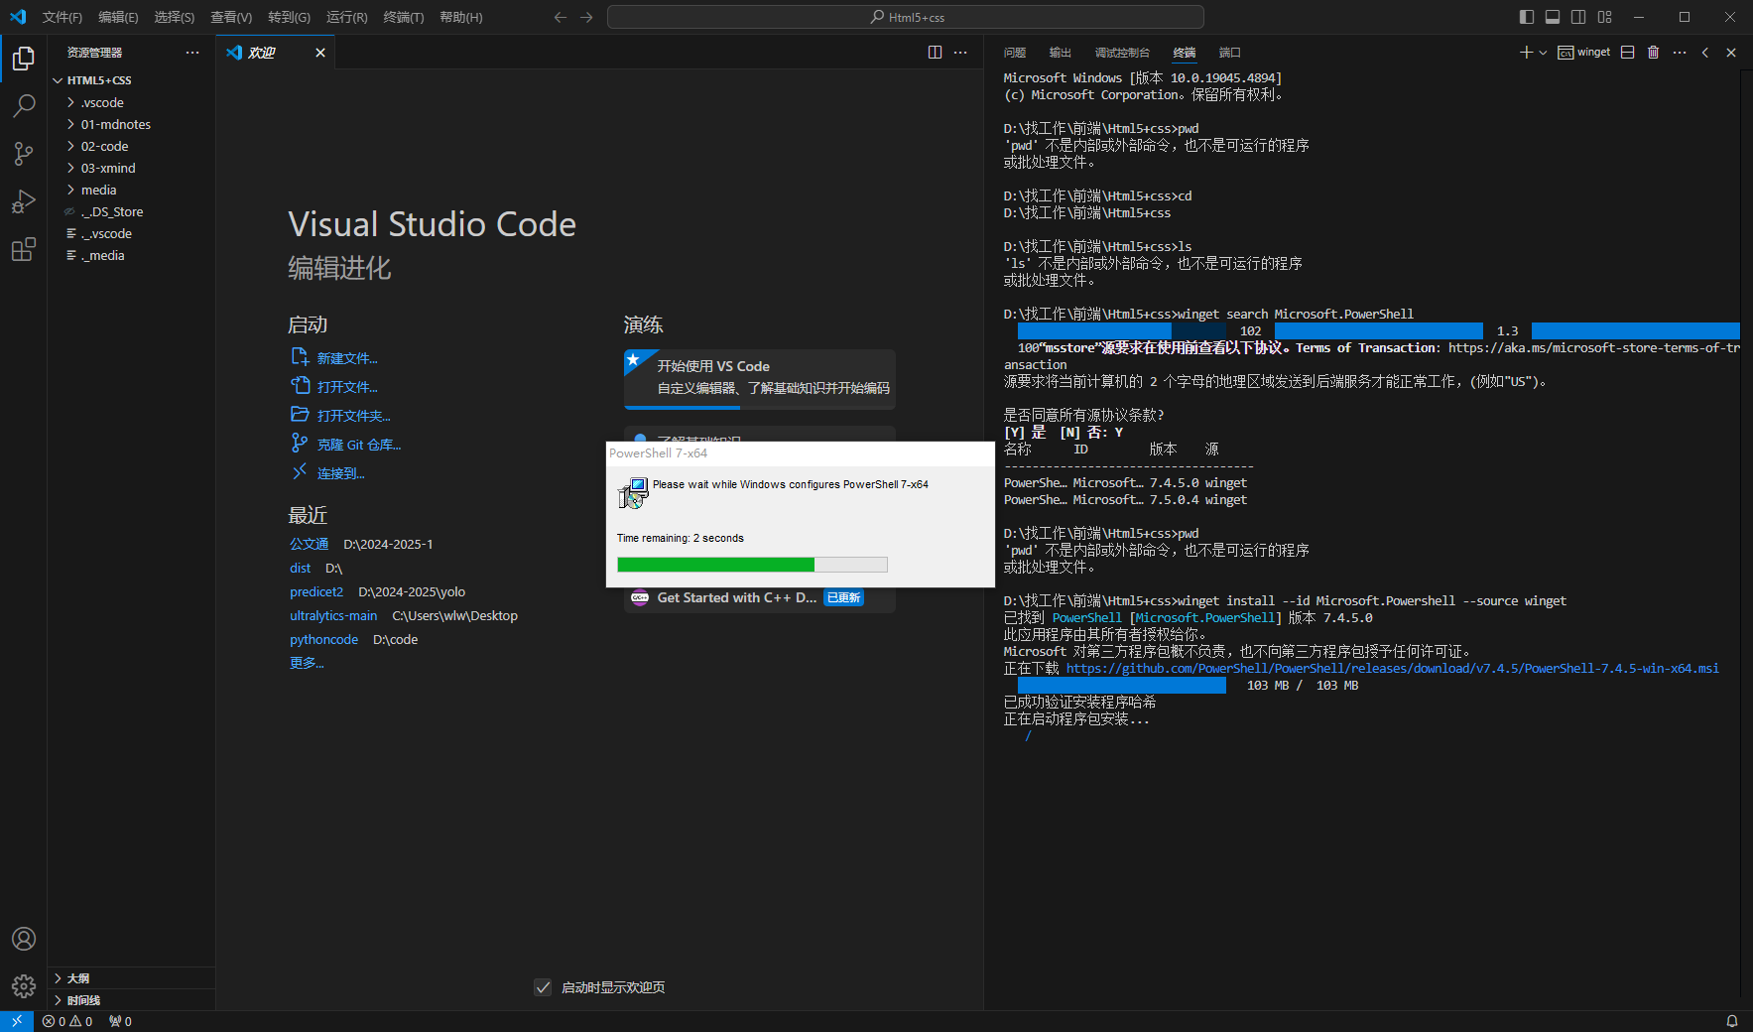Click the PowerShell installer progress bar
Screen dimensions: 1753x1032
[752, 565]
